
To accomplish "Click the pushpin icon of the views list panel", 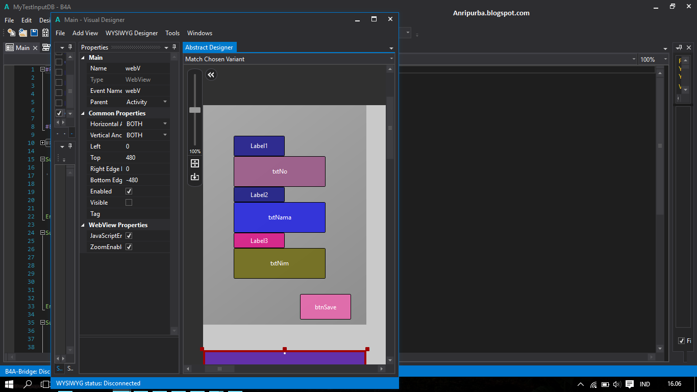I will [70, 47].
